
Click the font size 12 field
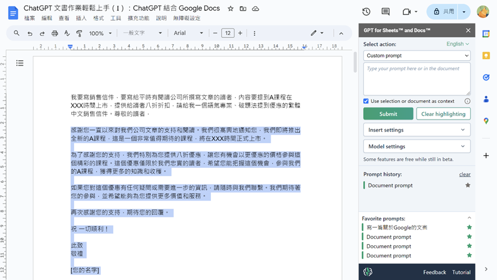[228, 33]
